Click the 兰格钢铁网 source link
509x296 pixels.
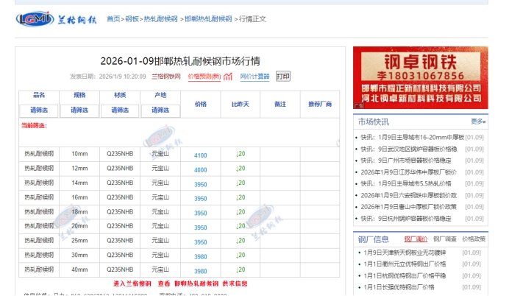(x=166, y=77)
